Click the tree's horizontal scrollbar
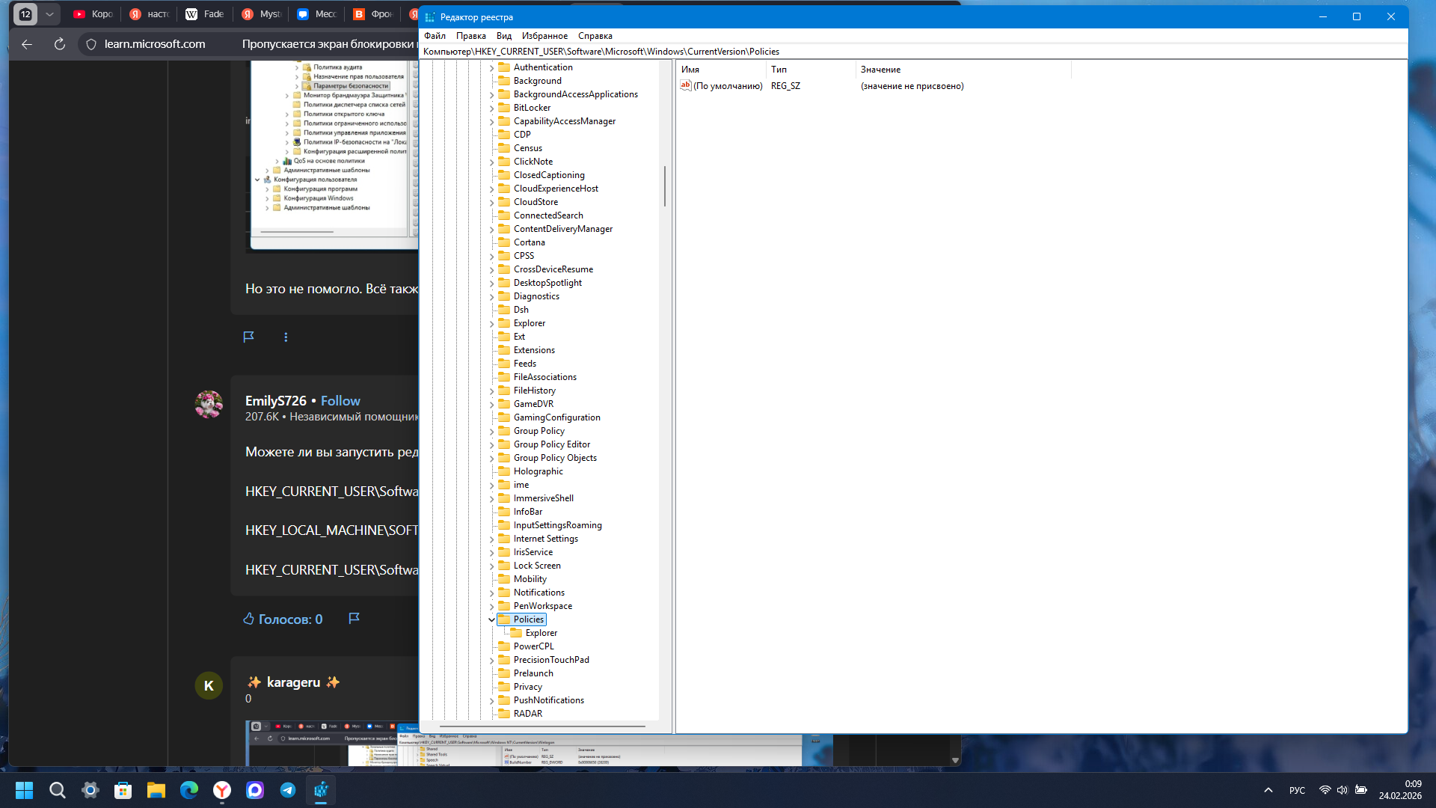 542,726
